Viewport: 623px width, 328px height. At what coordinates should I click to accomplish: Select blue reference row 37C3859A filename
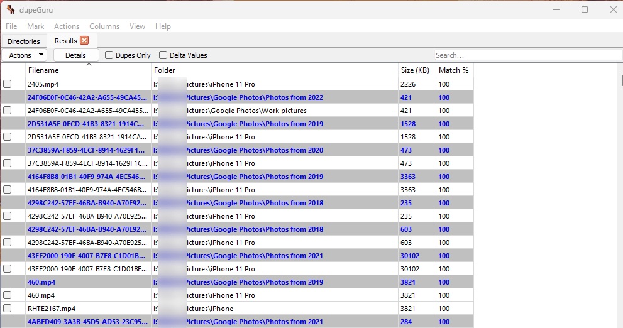pos(86,150)
